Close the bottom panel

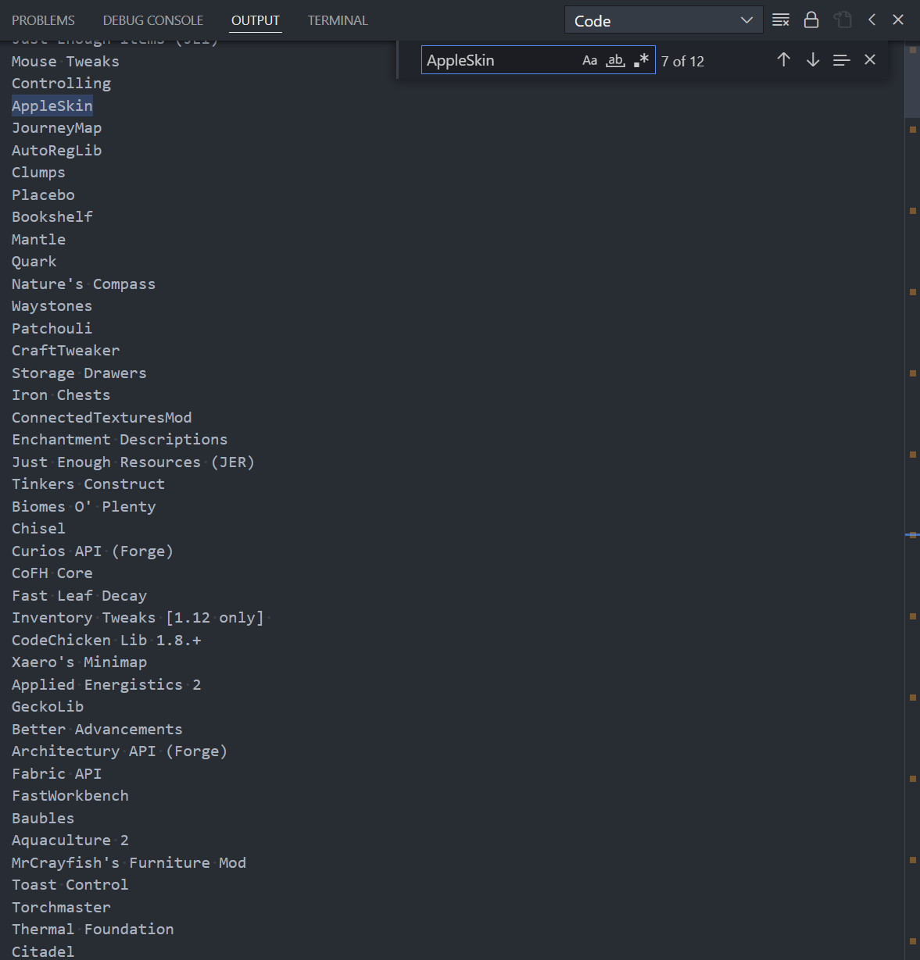point(898,20)
